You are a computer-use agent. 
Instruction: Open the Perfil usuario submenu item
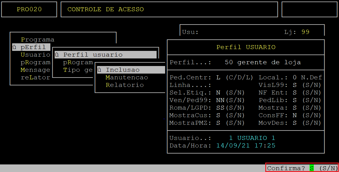(x=93, y=55)
